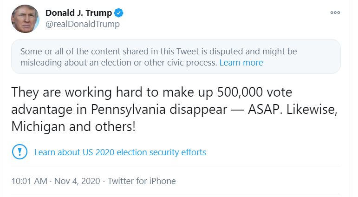Follow the Learn more link in notice
This screenshot has width=358, height=197.
pyautogui.click(x=241, y=63)
